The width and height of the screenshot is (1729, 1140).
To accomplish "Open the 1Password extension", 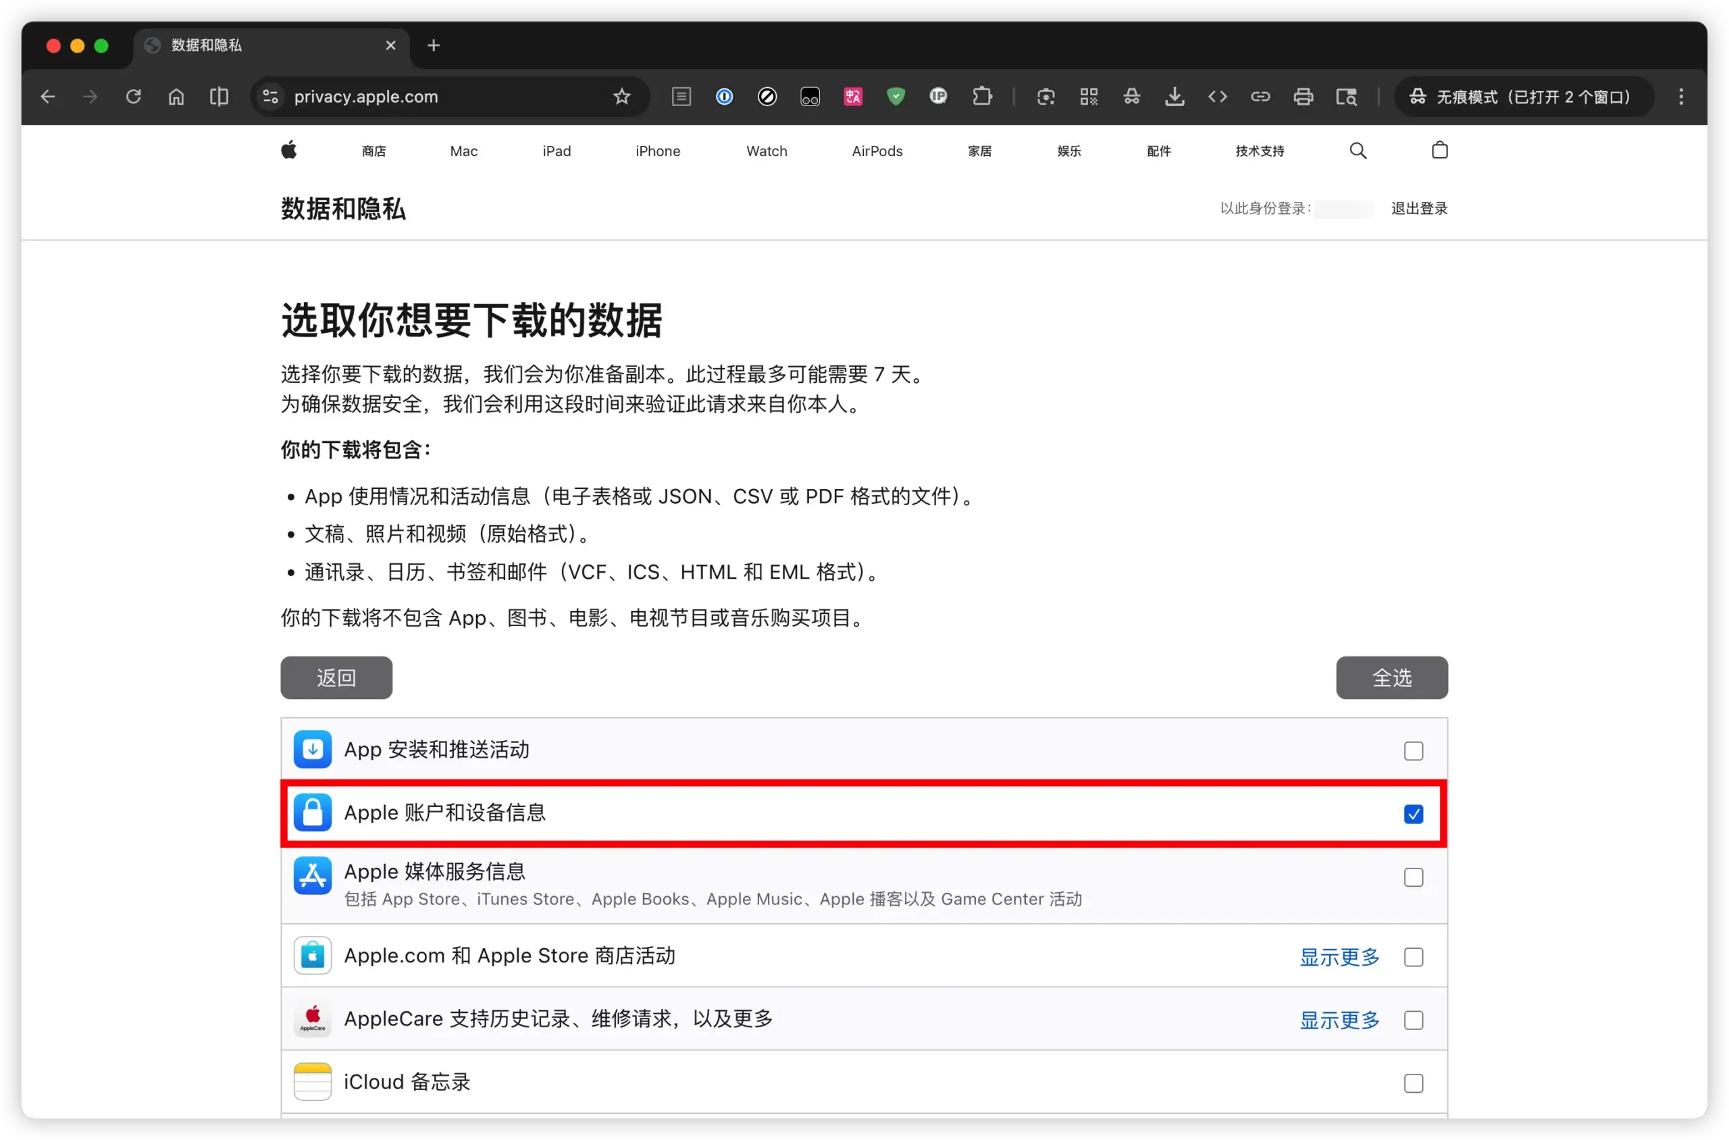I will (x=724, y=96).
